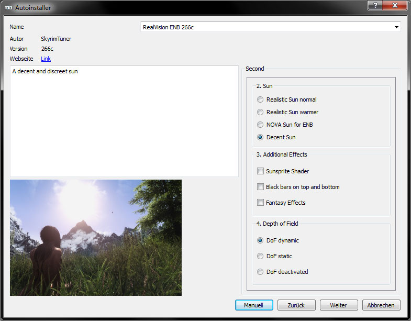Enable the Fantasy Effects checkbox
Screen dimensions: 411x321
coord(261,203)
